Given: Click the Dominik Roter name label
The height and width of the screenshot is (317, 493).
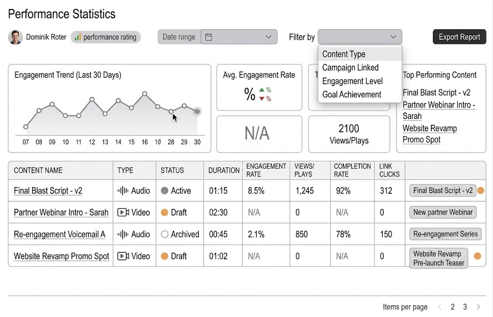Looking at the screenshot, I should (46, 37).
